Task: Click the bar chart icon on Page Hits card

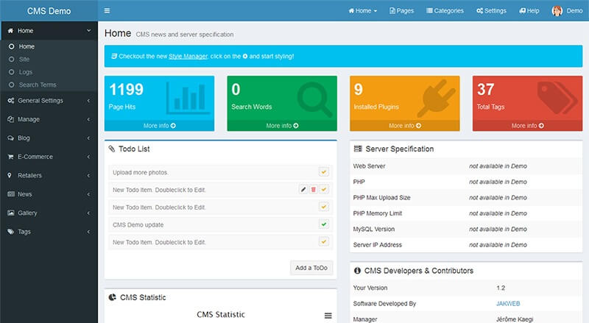Action: point(188,97)
